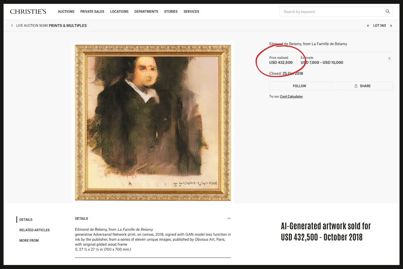Open the Locations menu
The height and width of the screenshot is (269, 403).
[119, 11]
